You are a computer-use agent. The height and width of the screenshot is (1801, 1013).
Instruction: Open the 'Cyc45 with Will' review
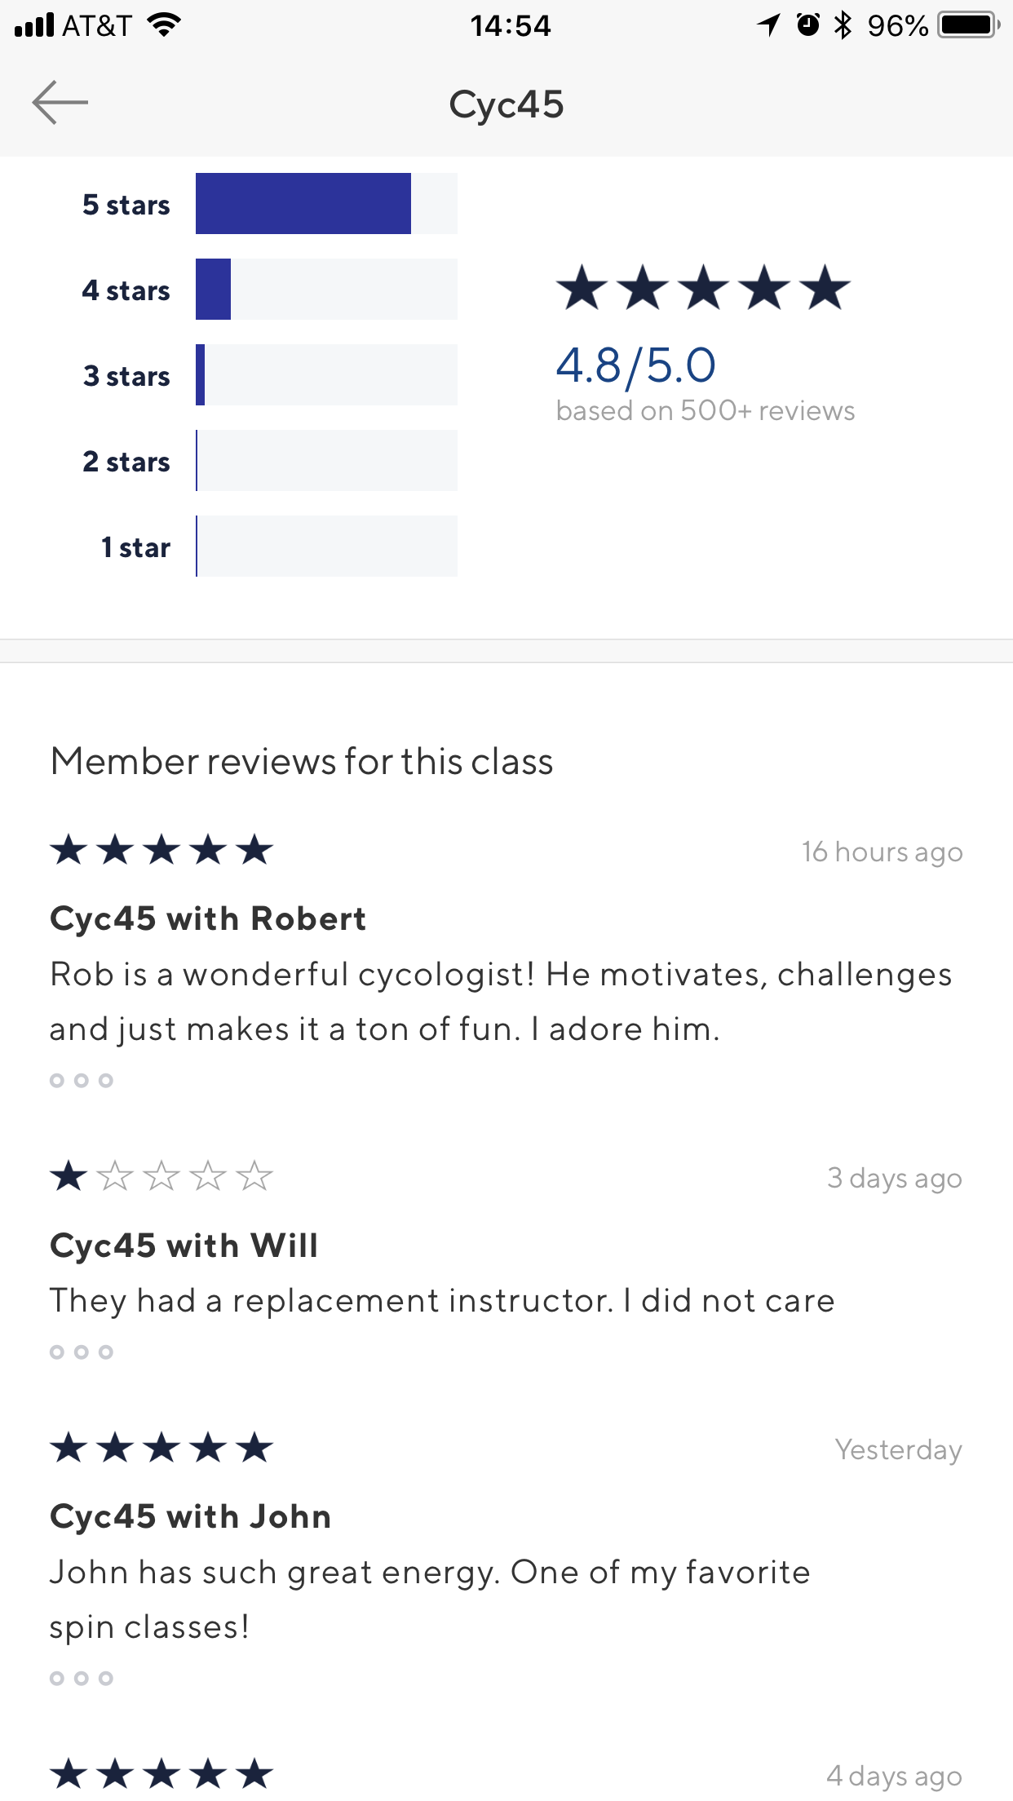point(184,1246)
